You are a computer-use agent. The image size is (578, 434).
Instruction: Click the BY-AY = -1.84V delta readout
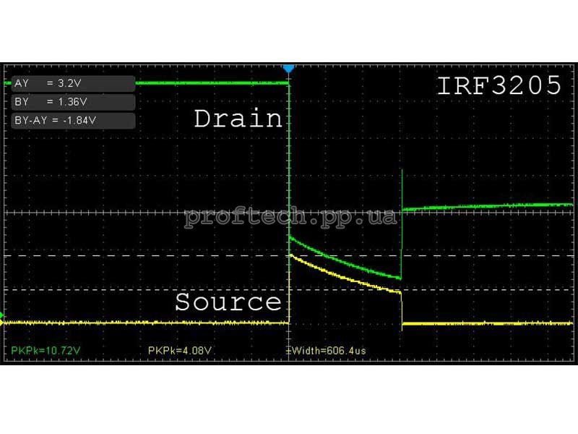(73, 121)
